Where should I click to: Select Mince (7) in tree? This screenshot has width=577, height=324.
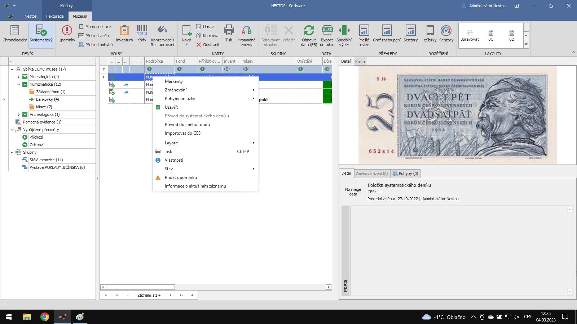point(44,107)
